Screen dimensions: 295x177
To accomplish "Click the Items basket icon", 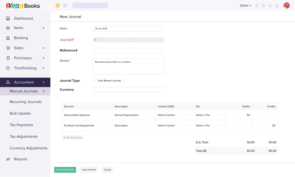I will [8, 28].
